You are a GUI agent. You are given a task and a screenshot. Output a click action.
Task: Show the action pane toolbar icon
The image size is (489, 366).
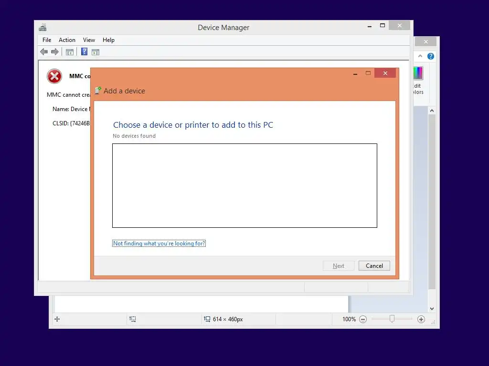point(96,52)
